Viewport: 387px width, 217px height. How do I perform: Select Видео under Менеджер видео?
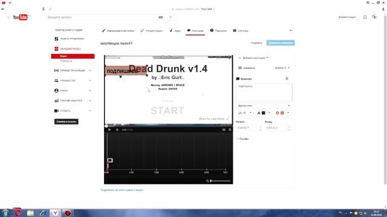73,56
